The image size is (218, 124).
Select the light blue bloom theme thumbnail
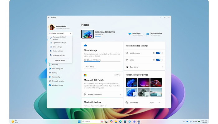click(132, 92)
